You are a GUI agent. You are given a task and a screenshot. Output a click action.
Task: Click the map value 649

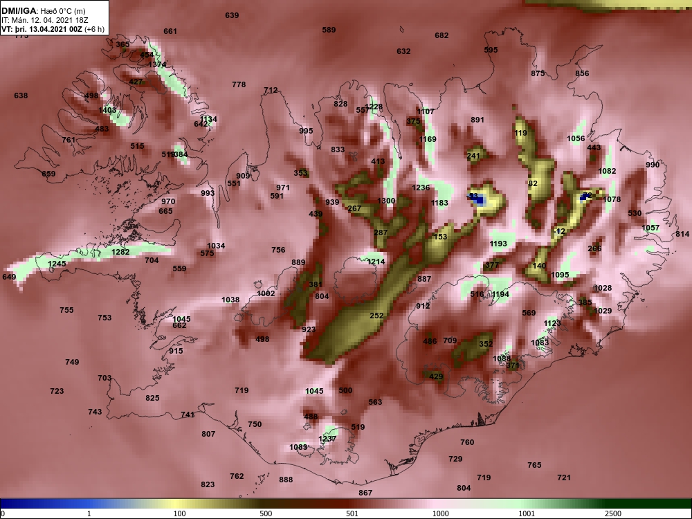click(x=9, y=277)
